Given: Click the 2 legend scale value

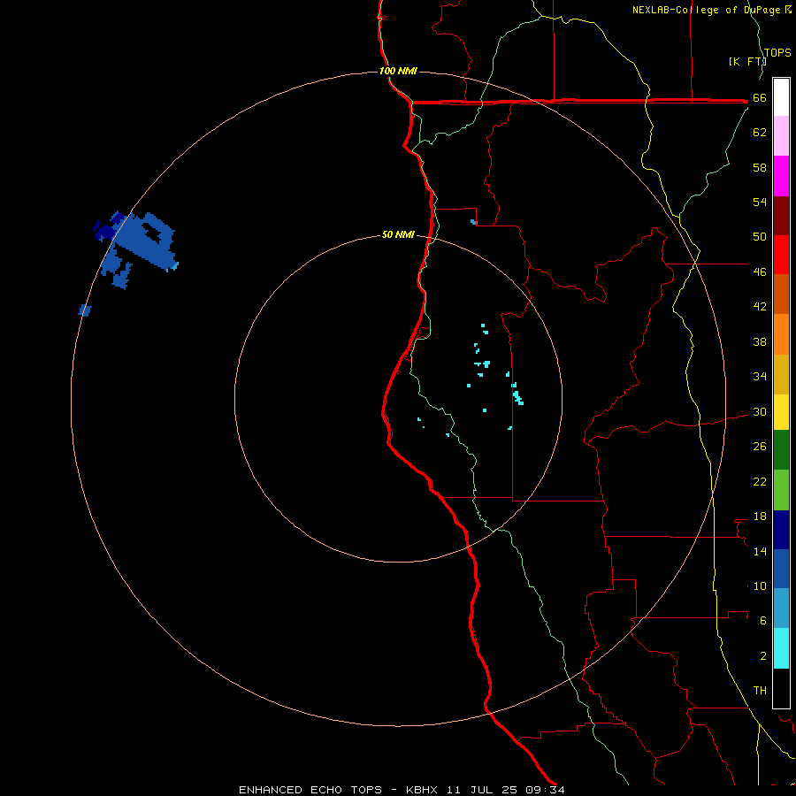Looking at the screenshot, I should [763, 656].
